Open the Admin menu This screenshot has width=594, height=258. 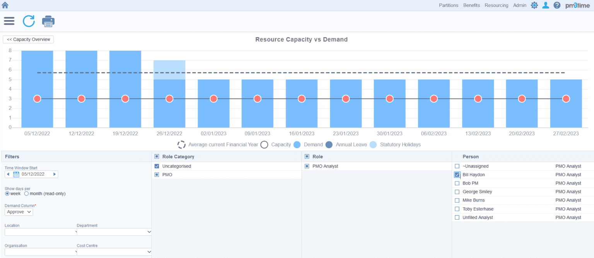519,5
